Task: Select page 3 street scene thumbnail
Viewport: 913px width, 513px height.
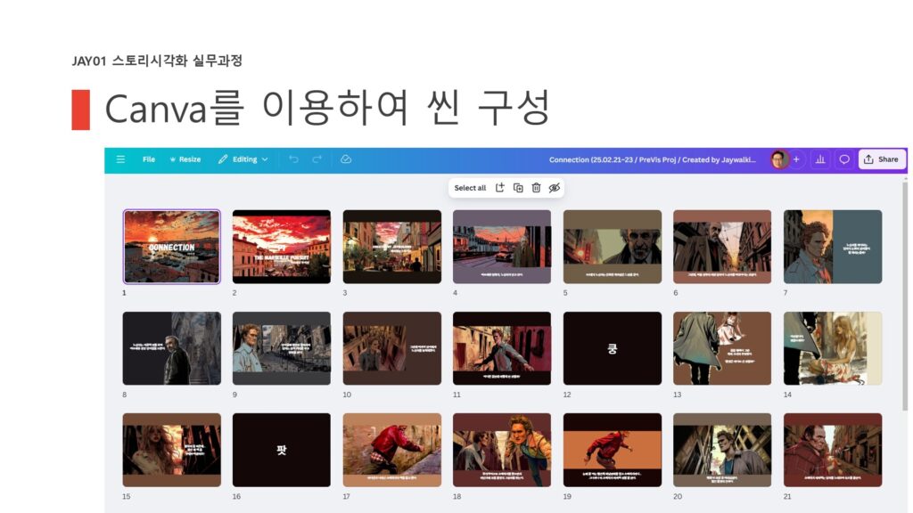Action: click(x=392, y=247)
